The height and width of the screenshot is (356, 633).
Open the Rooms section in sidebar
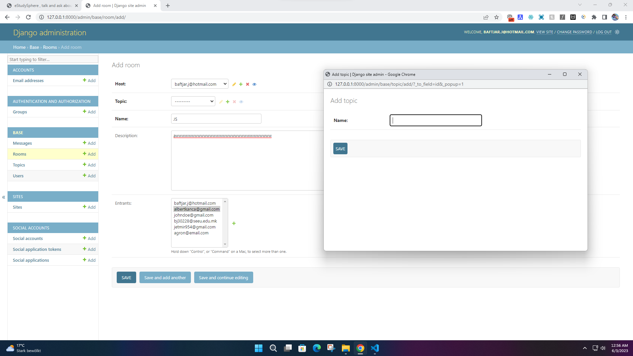[x=19, y=154]
